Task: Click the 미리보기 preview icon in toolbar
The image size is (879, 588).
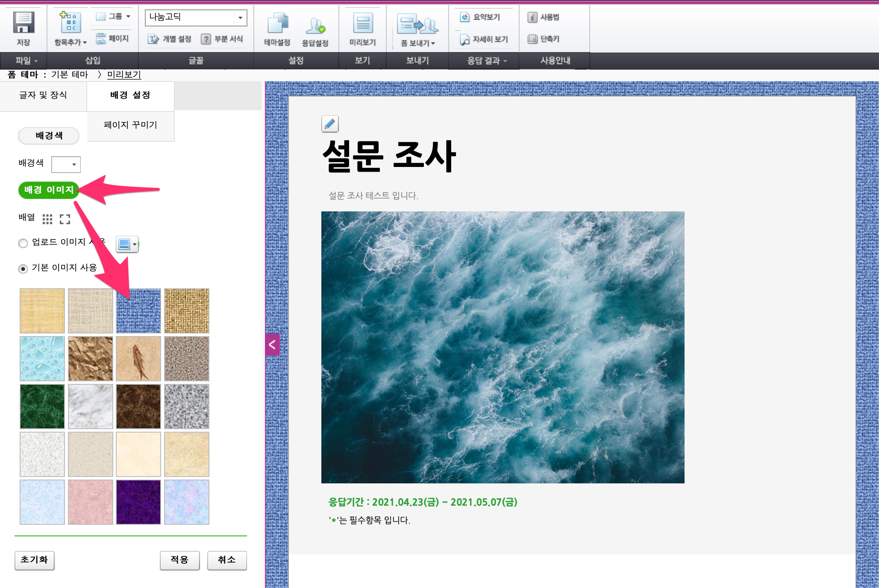Action: coord(362,23)
